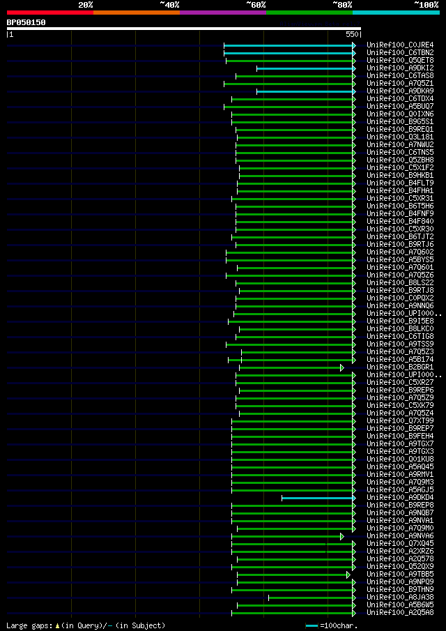The height and width of the screenshot is (631, 446).
Task: Select the UniRef100_A2Q578 label
Action: pos(400,558)
